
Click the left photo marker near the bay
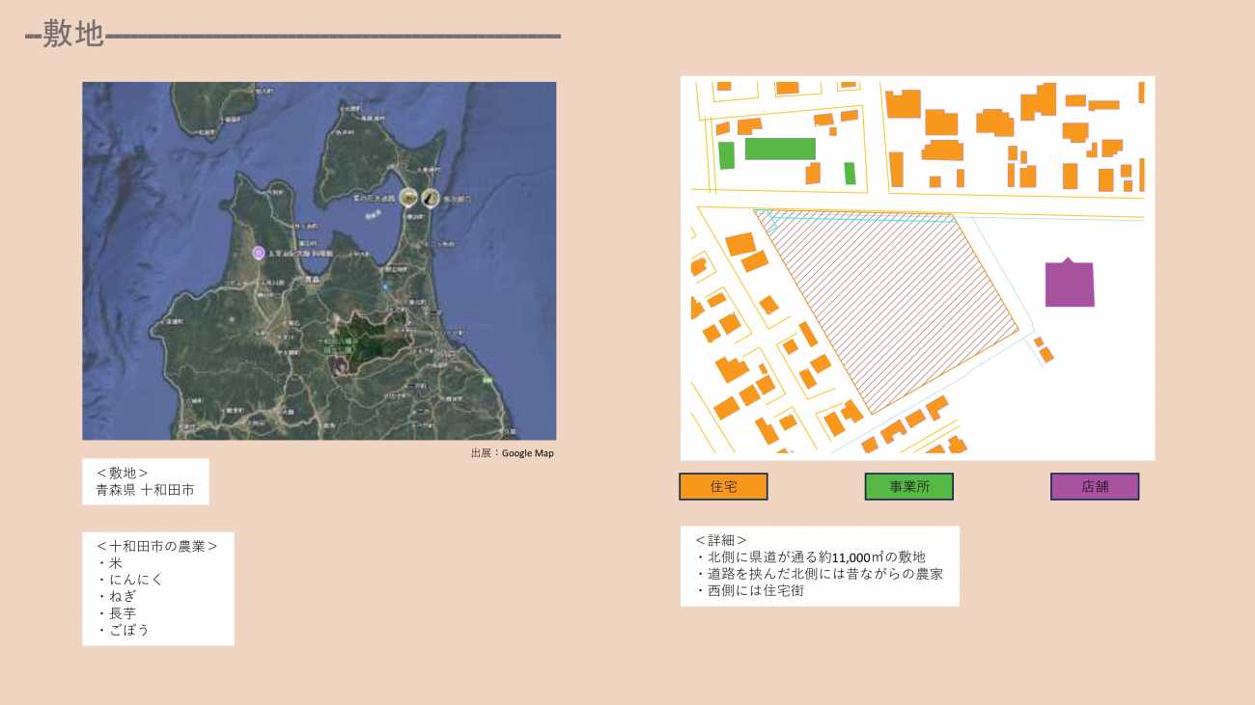click(x=408, y=198)
